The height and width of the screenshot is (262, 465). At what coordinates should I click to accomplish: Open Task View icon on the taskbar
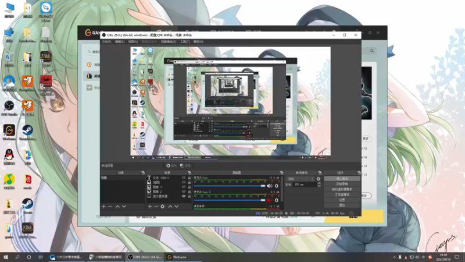[x=40, y=257]
